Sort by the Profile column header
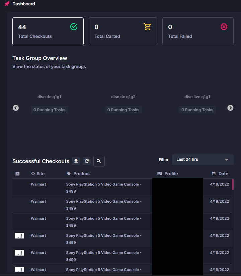241x276 pixels. (x=168, y=174)
